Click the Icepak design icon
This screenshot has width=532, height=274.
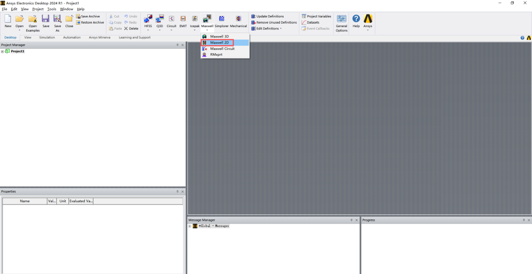click(x=195, y=19)
